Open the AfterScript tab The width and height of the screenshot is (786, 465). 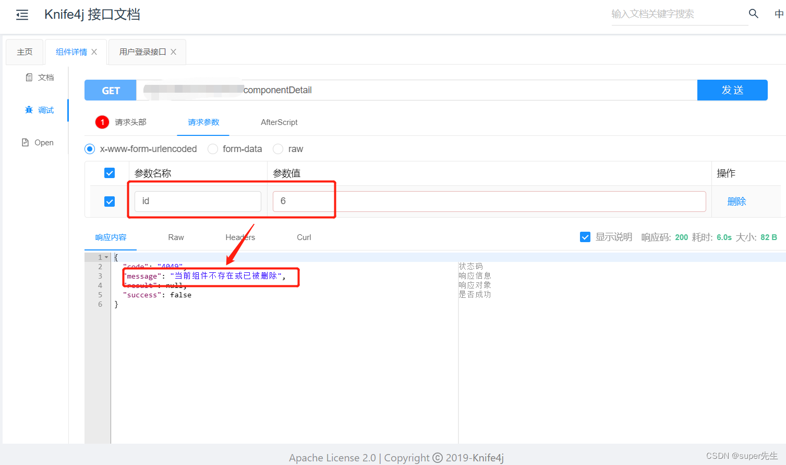(x=279, y=122)
